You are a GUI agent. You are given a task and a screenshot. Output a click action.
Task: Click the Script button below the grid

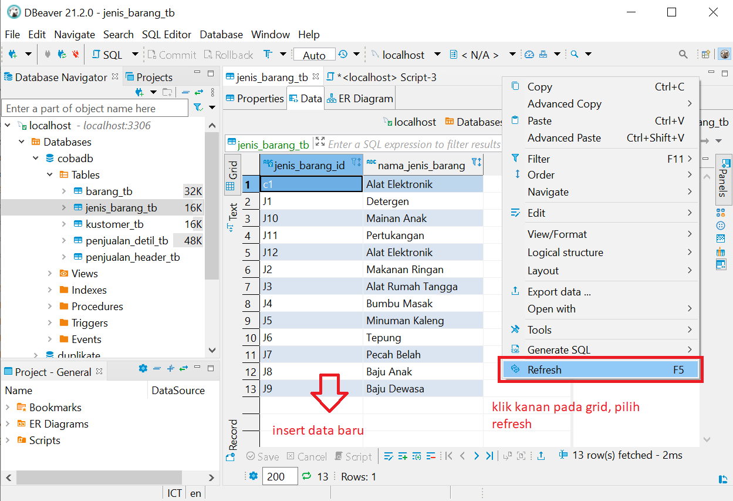[353, 456]
